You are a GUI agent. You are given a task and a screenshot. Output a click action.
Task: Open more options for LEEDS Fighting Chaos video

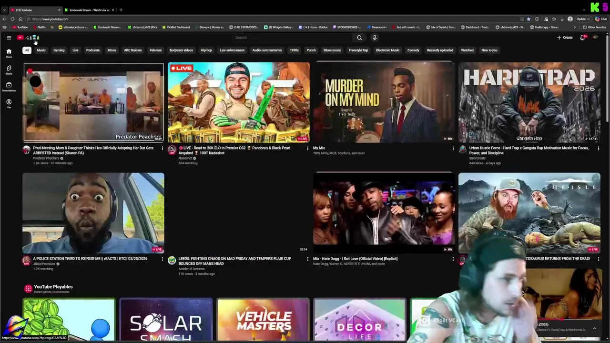coord(307,259)
